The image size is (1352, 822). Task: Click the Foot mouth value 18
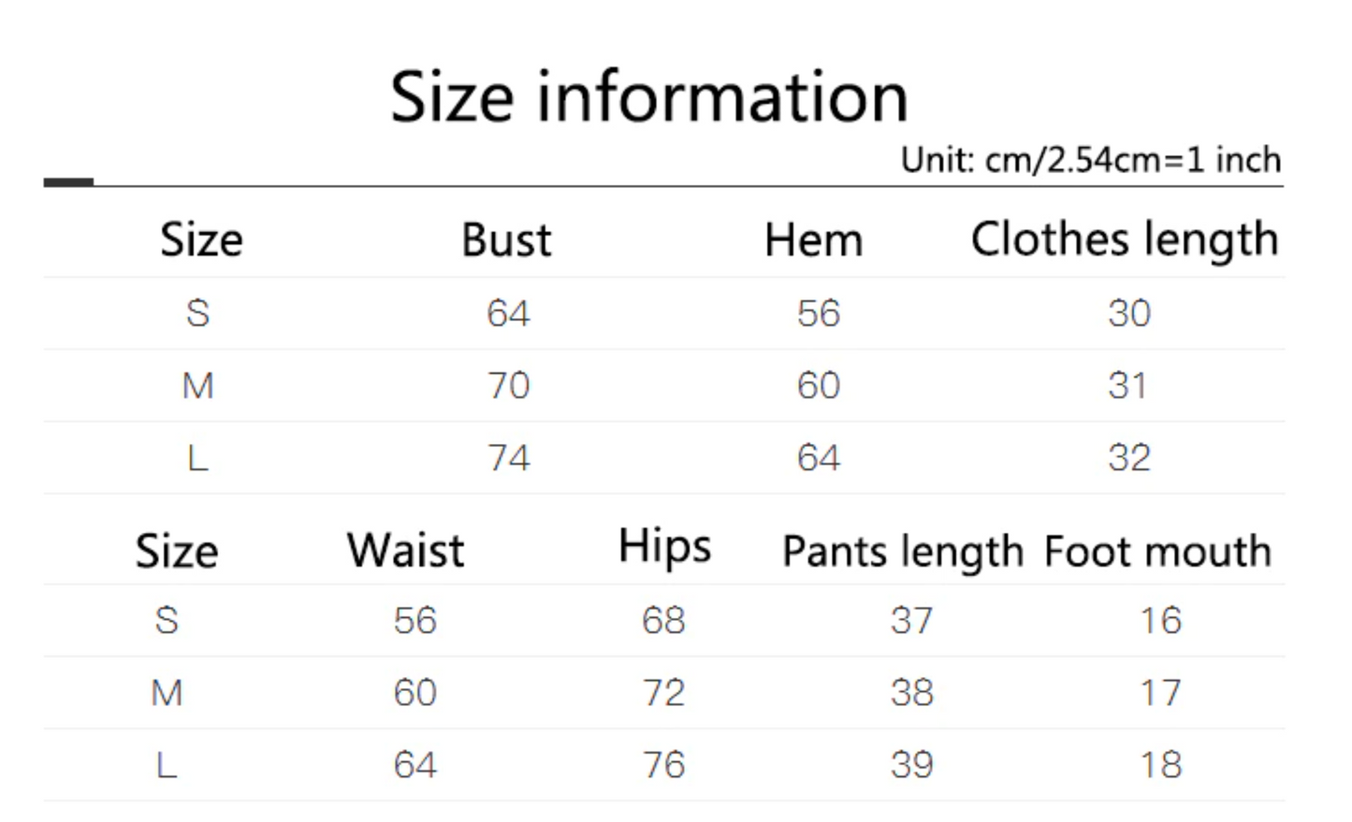click(1160, 765)
